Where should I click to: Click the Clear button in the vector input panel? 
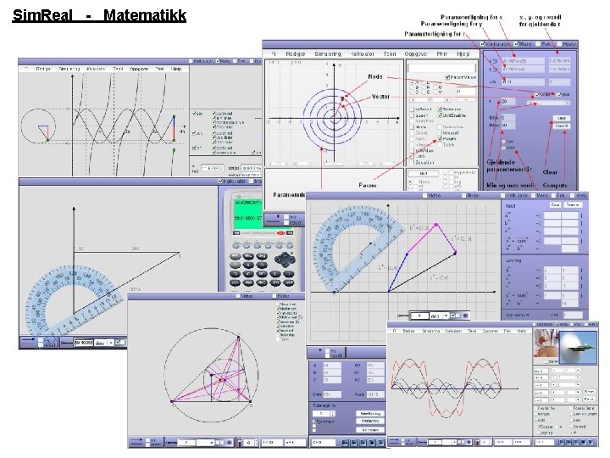[x=555, y=205]
